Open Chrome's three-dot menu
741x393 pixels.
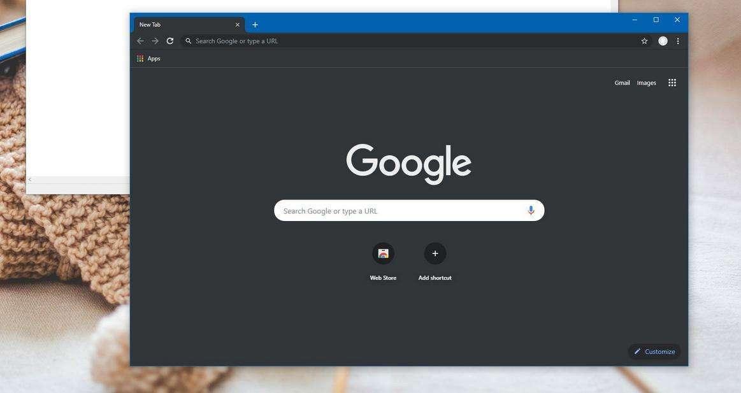677,40
